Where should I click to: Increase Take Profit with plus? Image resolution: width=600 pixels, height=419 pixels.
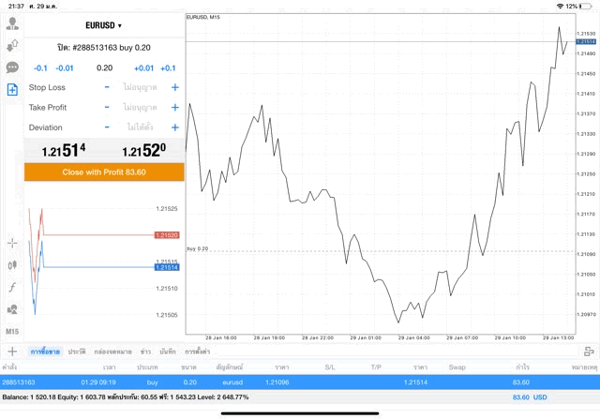click(x=175, y=108)
